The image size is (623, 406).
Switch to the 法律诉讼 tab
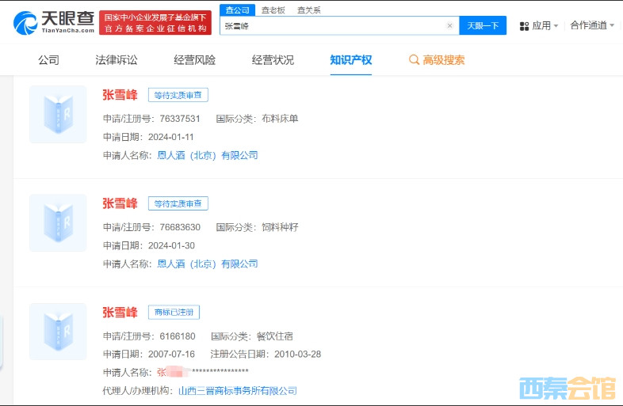point(117,60)
